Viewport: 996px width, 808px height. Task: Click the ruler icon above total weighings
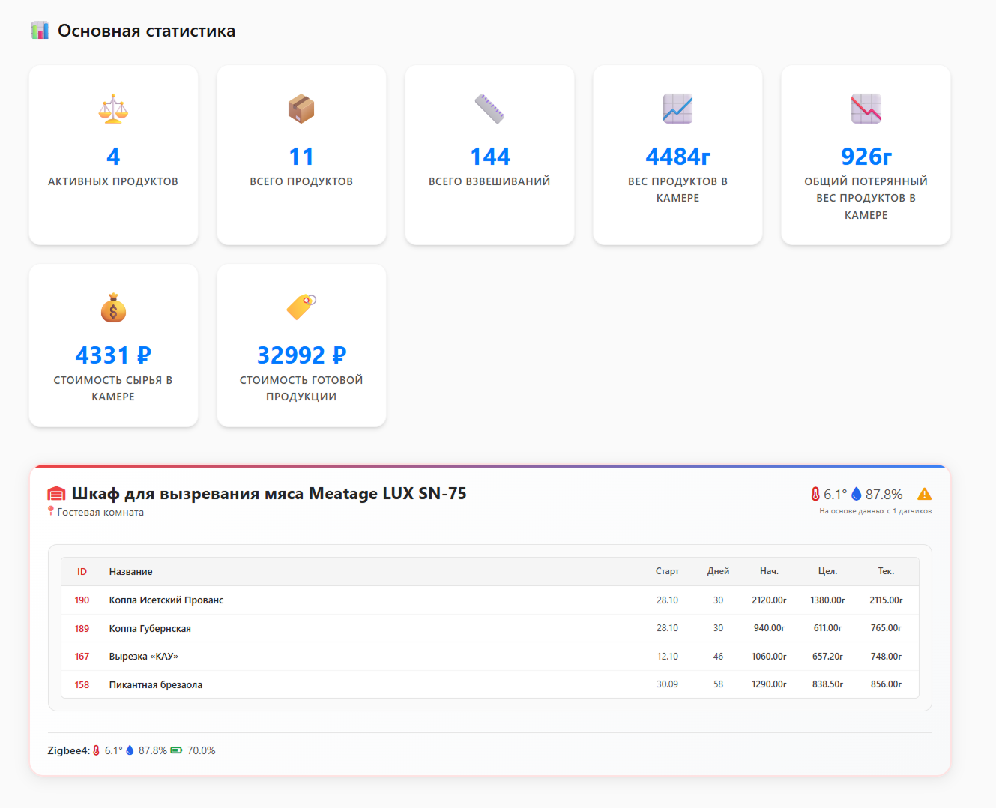click(x=489, y=109)
